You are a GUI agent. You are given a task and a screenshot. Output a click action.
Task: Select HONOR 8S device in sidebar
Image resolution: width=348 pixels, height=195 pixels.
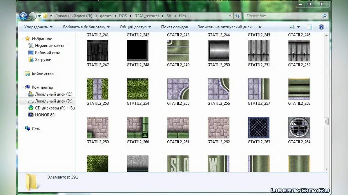44,115
